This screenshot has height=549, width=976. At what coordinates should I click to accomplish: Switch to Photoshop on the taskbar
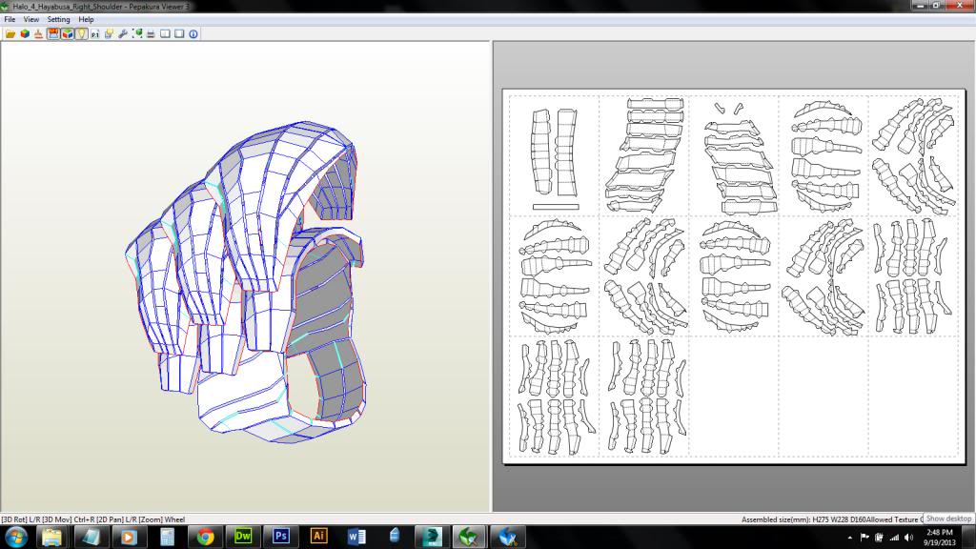pyautogui.click(x=281, y=537)
